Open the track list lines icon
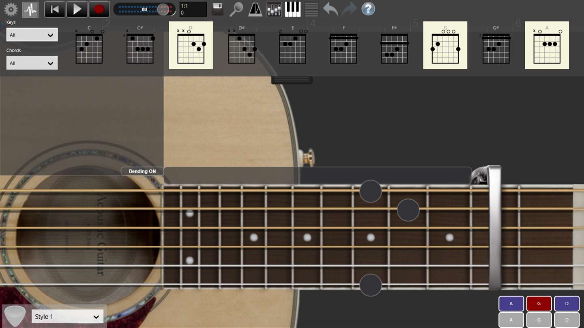The height and width of the screenshot is (328, 584). pos(311,9)
